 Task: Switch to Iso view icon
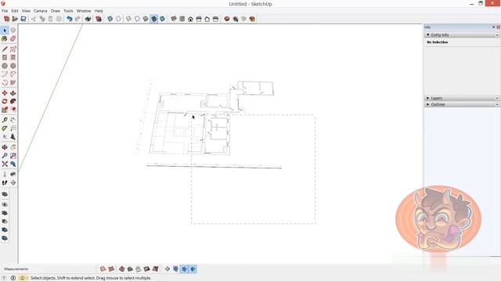coord(174,19)
